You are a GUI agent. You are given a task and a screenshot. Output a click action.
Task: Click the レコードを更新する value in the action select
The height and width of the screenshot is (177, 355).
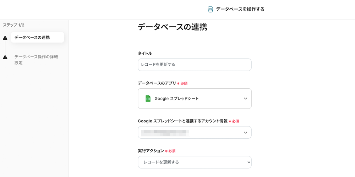pyautogui.click(x=161, y=162)
